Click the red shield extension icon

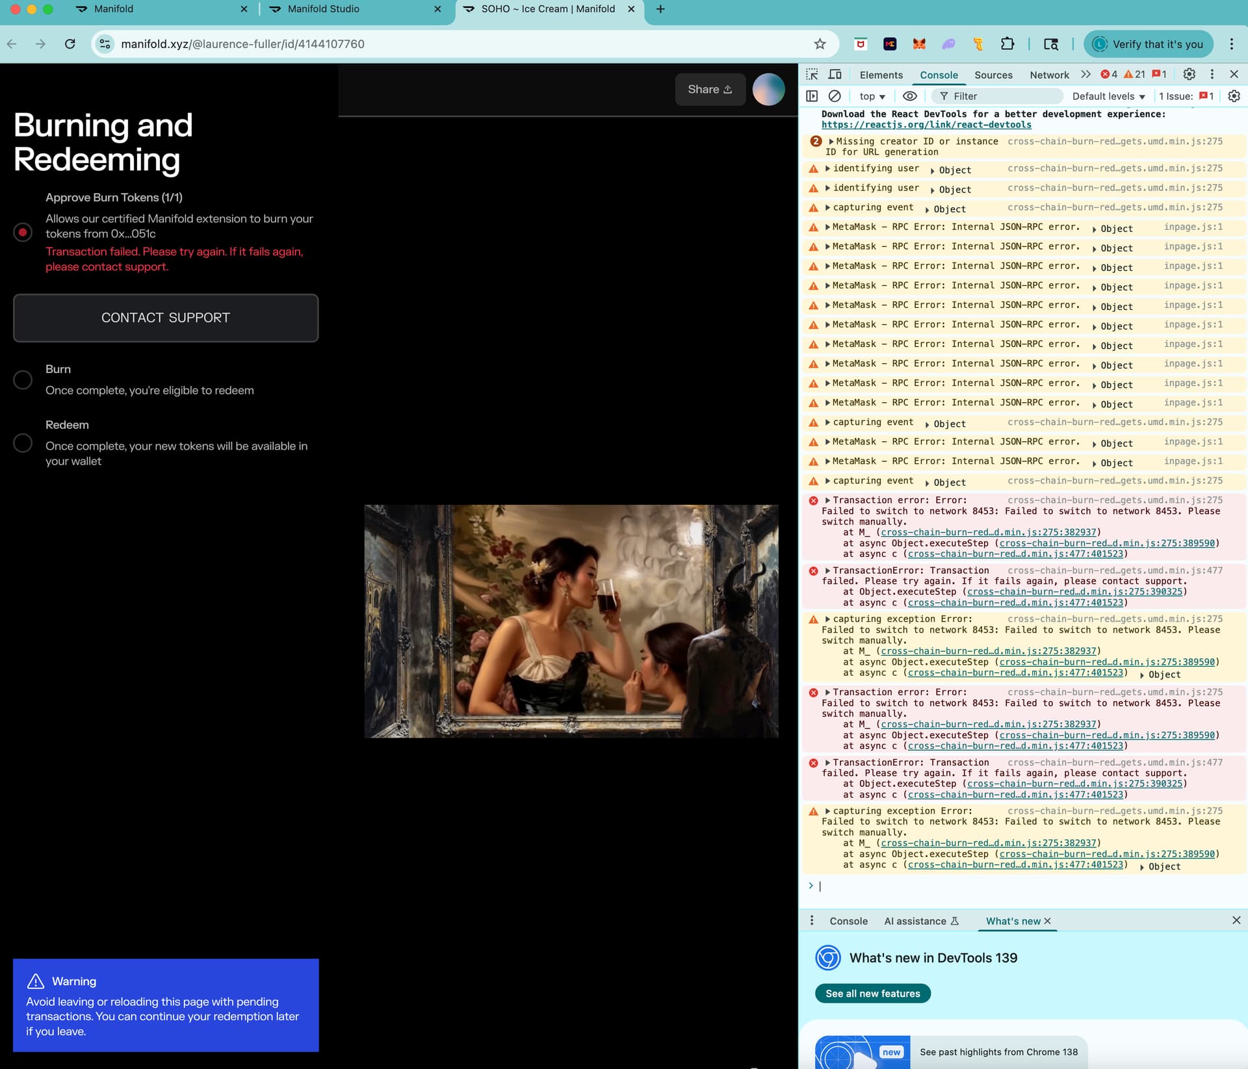click(x=861, y=44)
